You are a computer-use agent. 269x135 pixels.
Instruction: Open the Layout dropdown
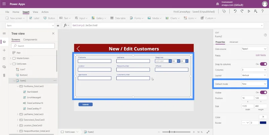pos(254,75)
